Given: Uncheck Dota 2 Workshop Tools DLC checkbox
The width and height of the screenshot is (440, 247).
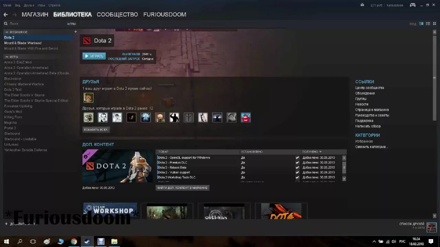Looking at the screenshot, I should tap(297, 177).
